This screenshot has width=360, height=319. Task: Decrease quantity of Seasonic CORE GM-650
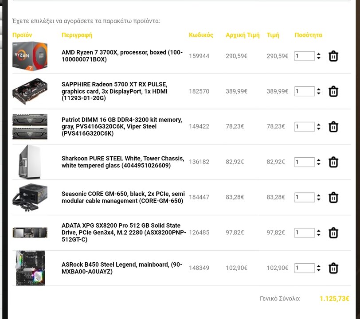[x=318, y=199]
